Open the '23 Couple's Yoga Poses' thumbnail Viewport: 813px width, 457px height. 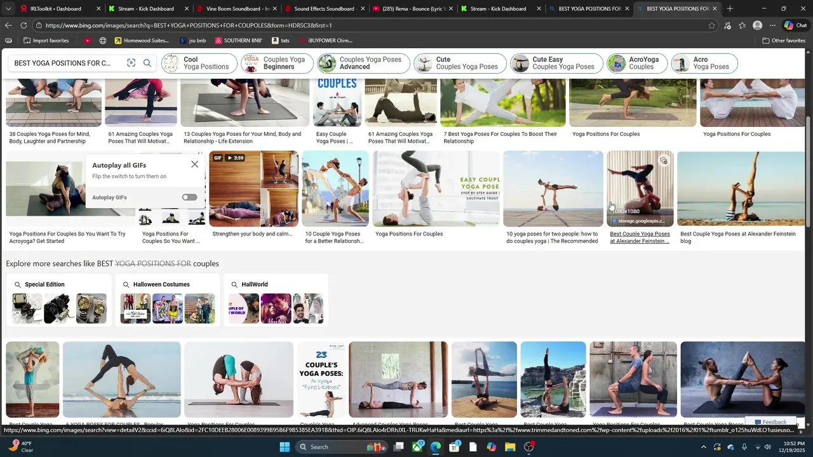321,380
